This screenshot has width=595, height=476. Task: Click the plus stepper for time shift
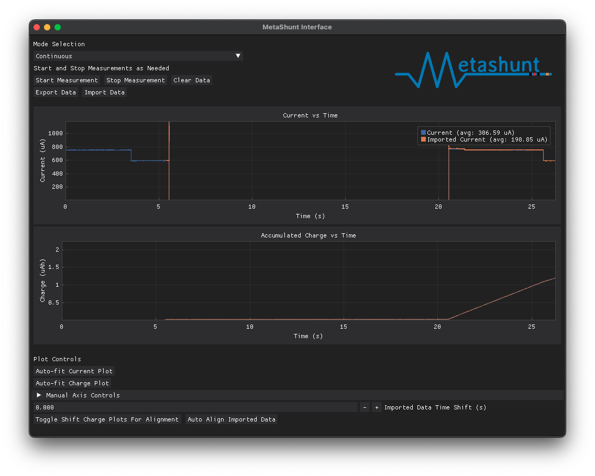point(377,407)
